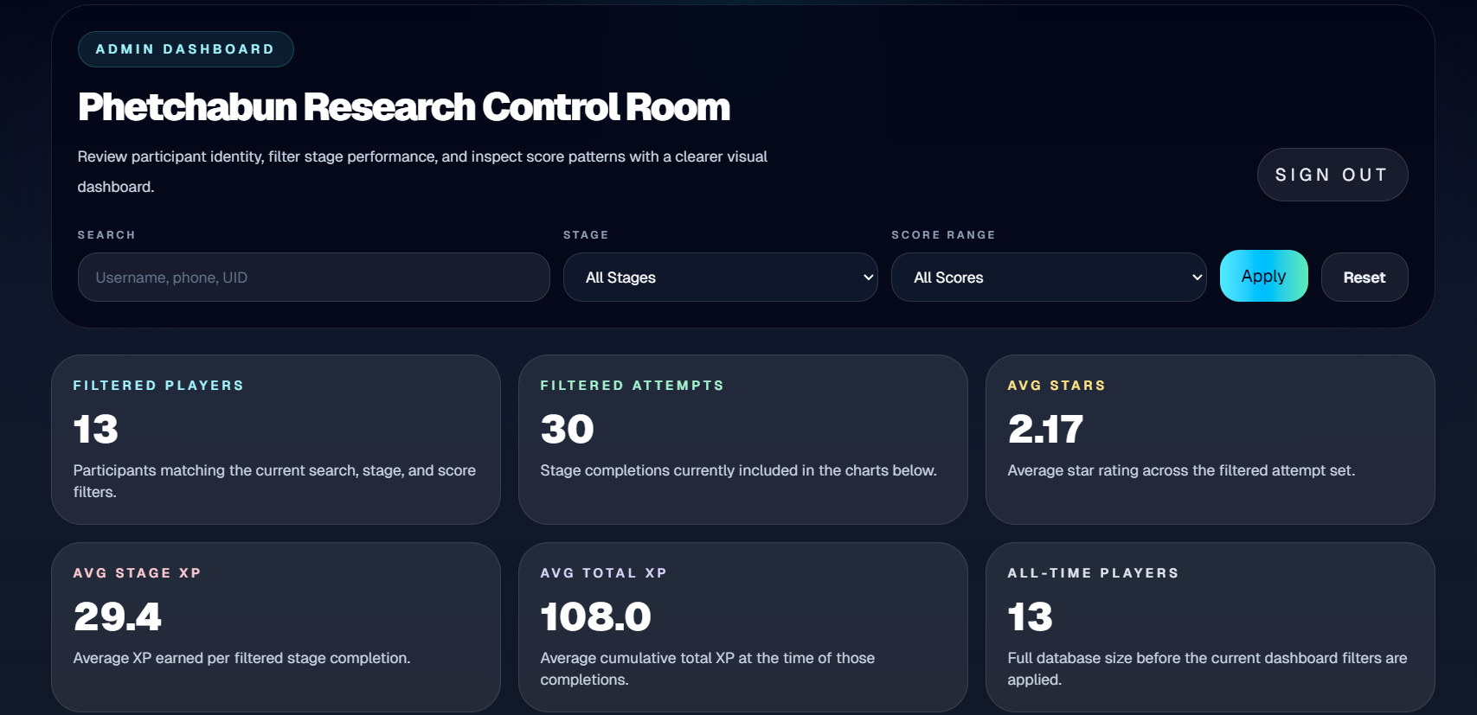Click 'Full database size before' description

coord(1207,668)
